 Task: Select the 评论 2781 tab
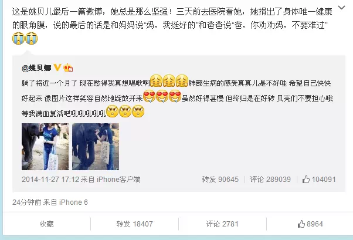[x=222, y=224]
